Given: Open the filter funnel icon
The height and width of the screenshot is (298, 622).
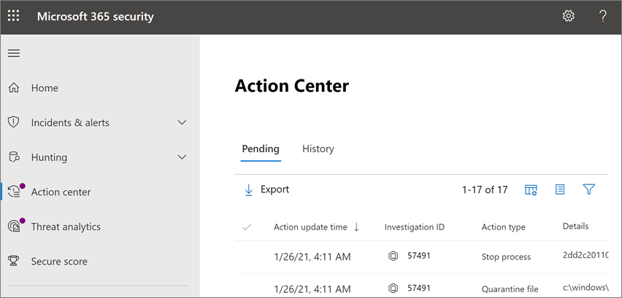Looking at the screenshot, I should [589, 189].
